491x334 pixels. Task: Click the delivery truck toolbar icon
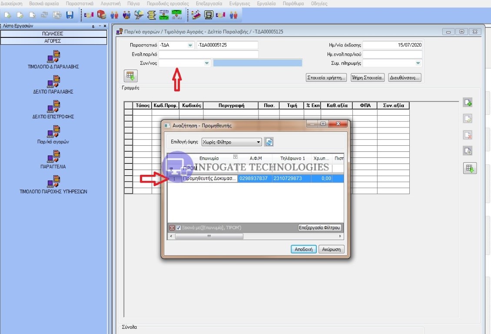(101, 15)
